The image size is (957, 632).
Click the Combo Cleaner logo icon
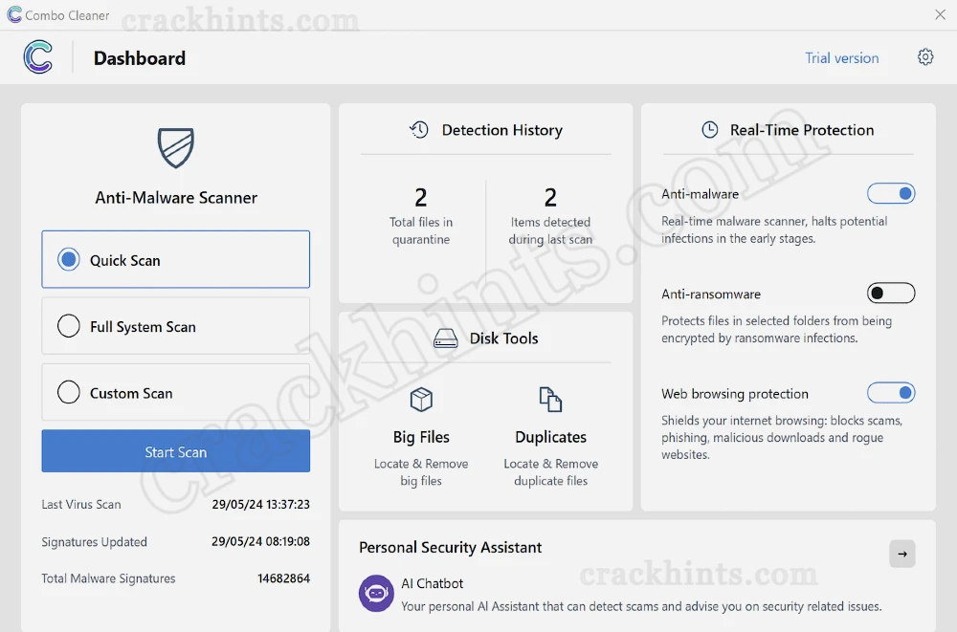pyautogui.click(x=36, y=57)
